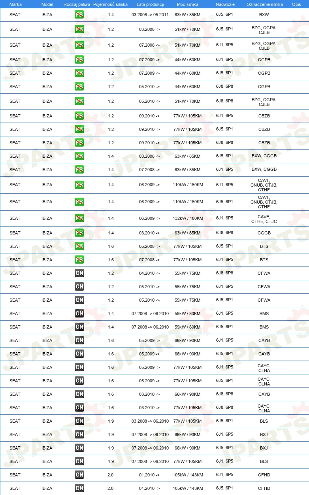
Task: Select PB icon in CGPB 6J8, 6P8 row
Action: [x=79, y=87]
